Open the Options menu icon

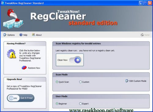pyautogui.click(x=5, y=35)
